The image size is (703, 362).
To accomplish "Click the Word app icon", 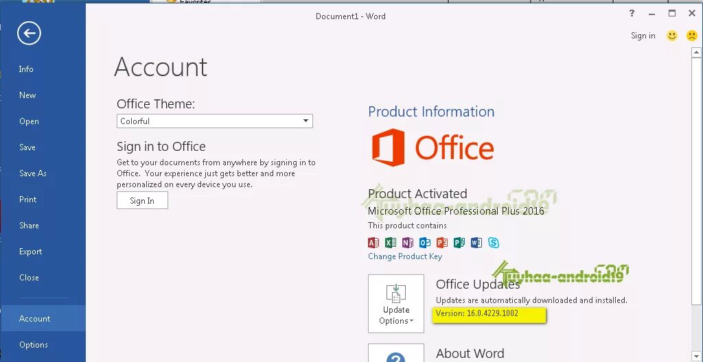I will click(476, 243).
